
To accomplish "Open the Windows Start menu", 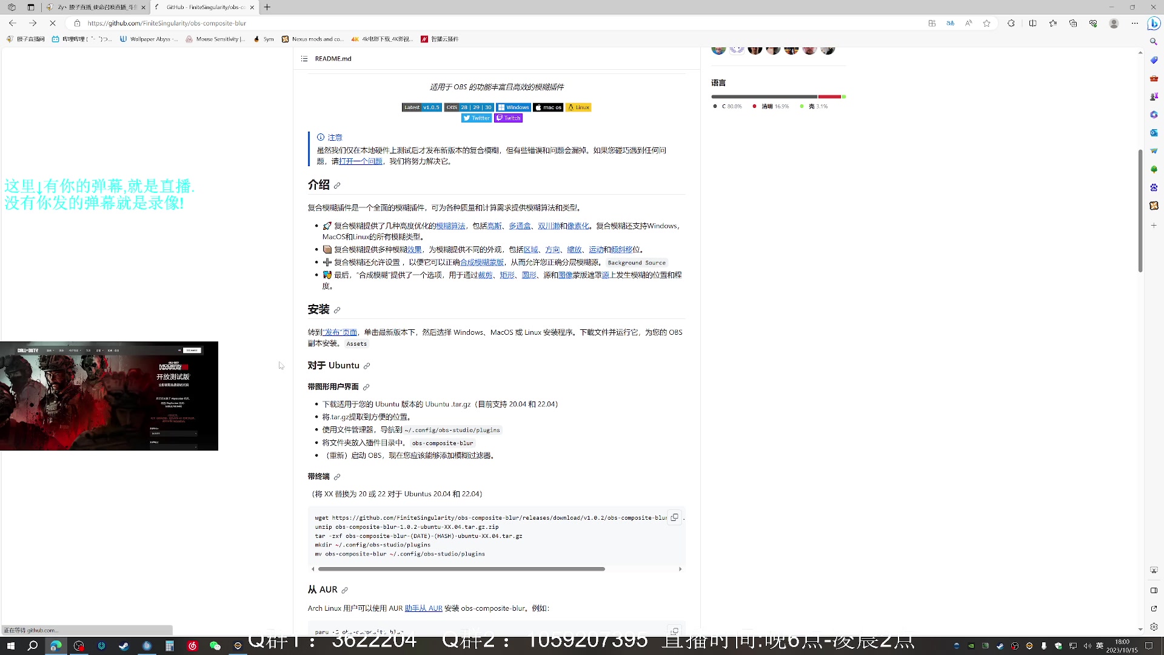I will click(11, 646).
